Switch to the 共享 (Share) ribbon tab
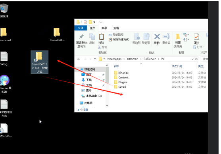This screenshot has height=154, width=221. pos(104,28)
